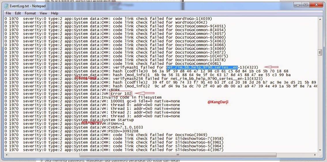Image resolution: width=327 pixels, height=162 pixels.
Task: Click the 'VM:FSNHv=1' text
Action: [x=113, y=124]
